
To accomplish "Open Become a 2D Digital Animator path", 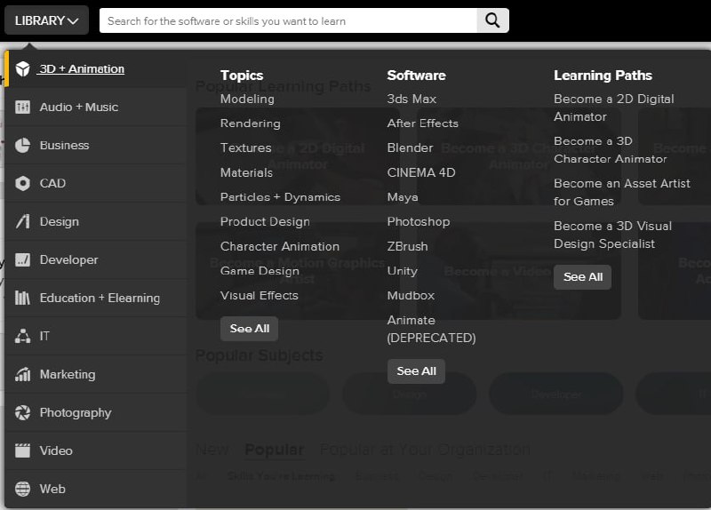I will point(614,108).
